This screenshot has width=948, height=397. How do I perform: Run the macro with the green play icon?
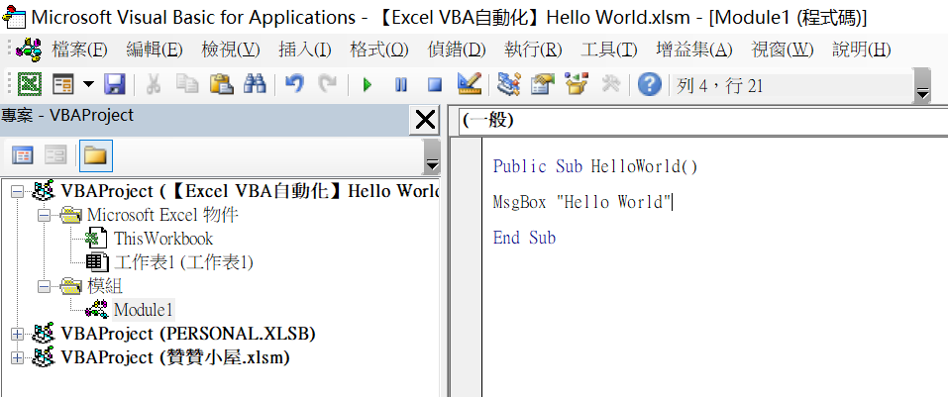pyautogui.click(x=367, y=85)
